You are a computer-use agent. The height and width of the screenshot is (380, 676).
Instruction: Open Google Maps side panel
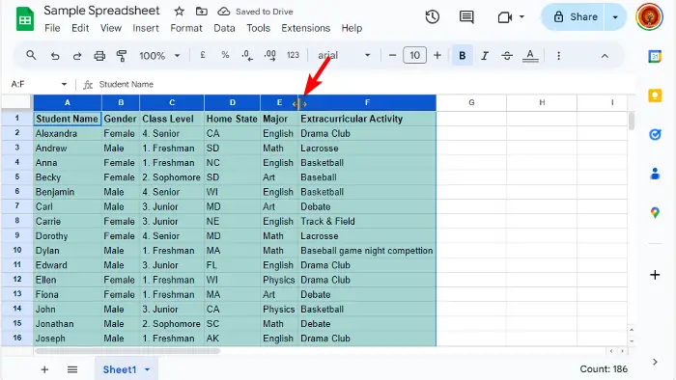point(655,212)
